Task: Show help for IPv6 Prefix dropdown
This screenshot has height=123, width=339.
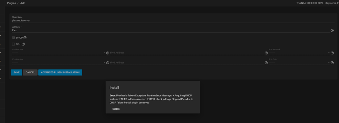Action: pos(332,63)
